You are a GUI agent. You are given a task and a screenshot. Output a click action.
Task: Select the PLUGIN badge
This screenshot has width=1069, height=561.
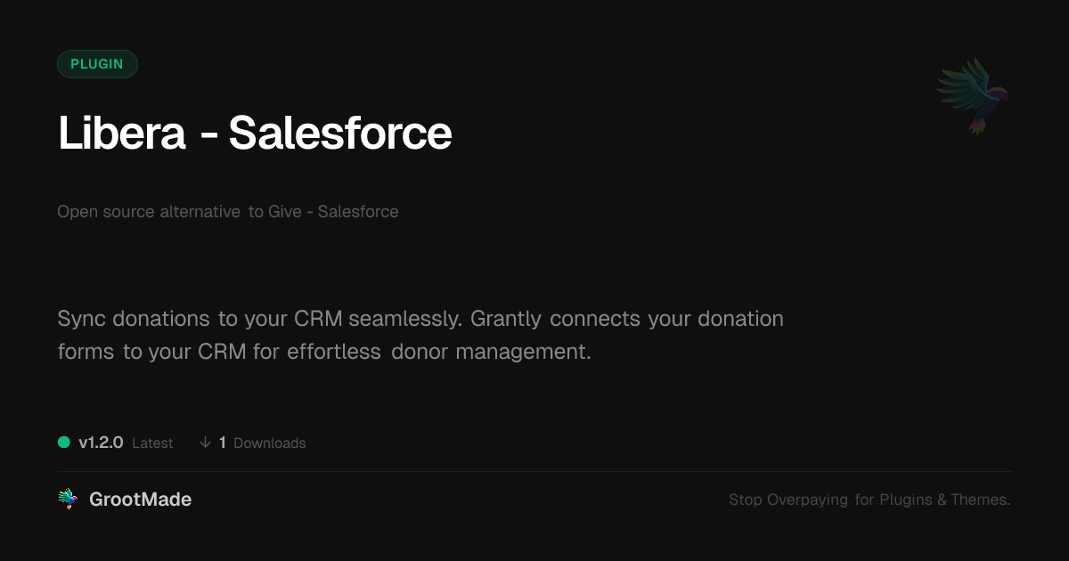click(97, 64)
